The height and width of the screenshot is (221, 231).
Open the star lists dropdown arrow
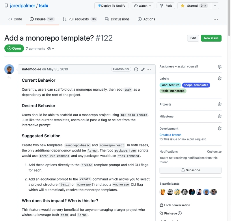point(215,6)
